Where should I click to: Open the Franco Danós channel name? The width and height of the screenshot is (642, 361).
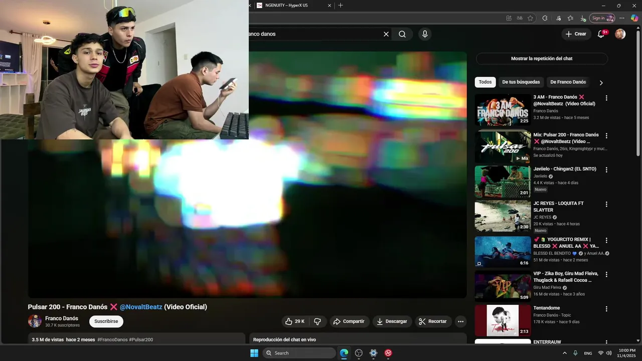pyautogui.click(x=62, y=318)
